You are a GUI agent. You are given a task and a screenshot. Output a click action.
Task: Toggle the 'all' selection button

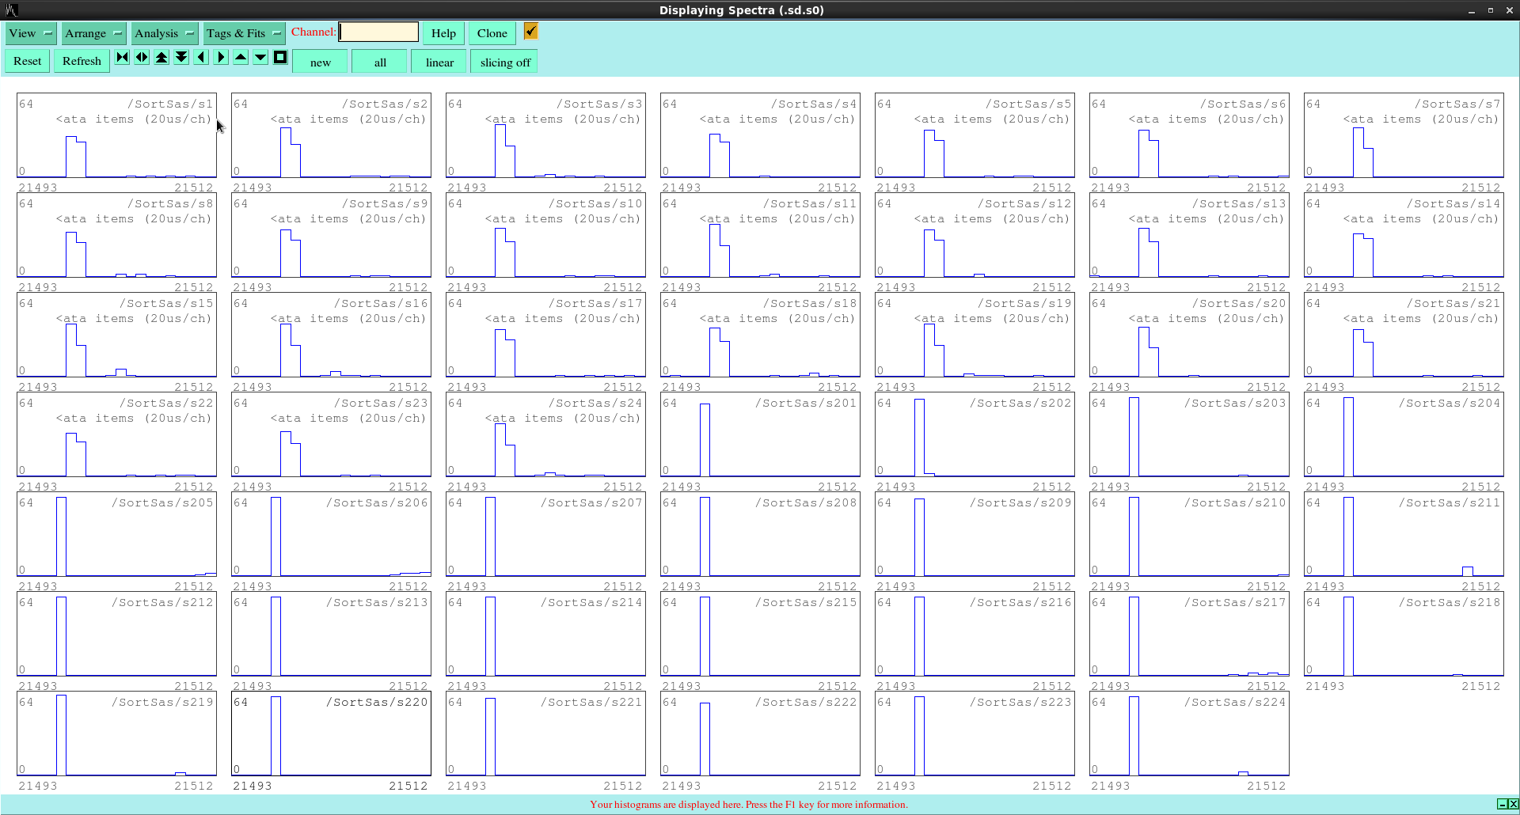click(x=380, y=62)
